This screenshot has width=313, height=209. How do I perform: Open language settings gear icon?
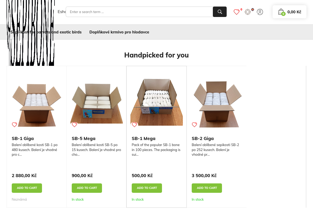[248, 12]
